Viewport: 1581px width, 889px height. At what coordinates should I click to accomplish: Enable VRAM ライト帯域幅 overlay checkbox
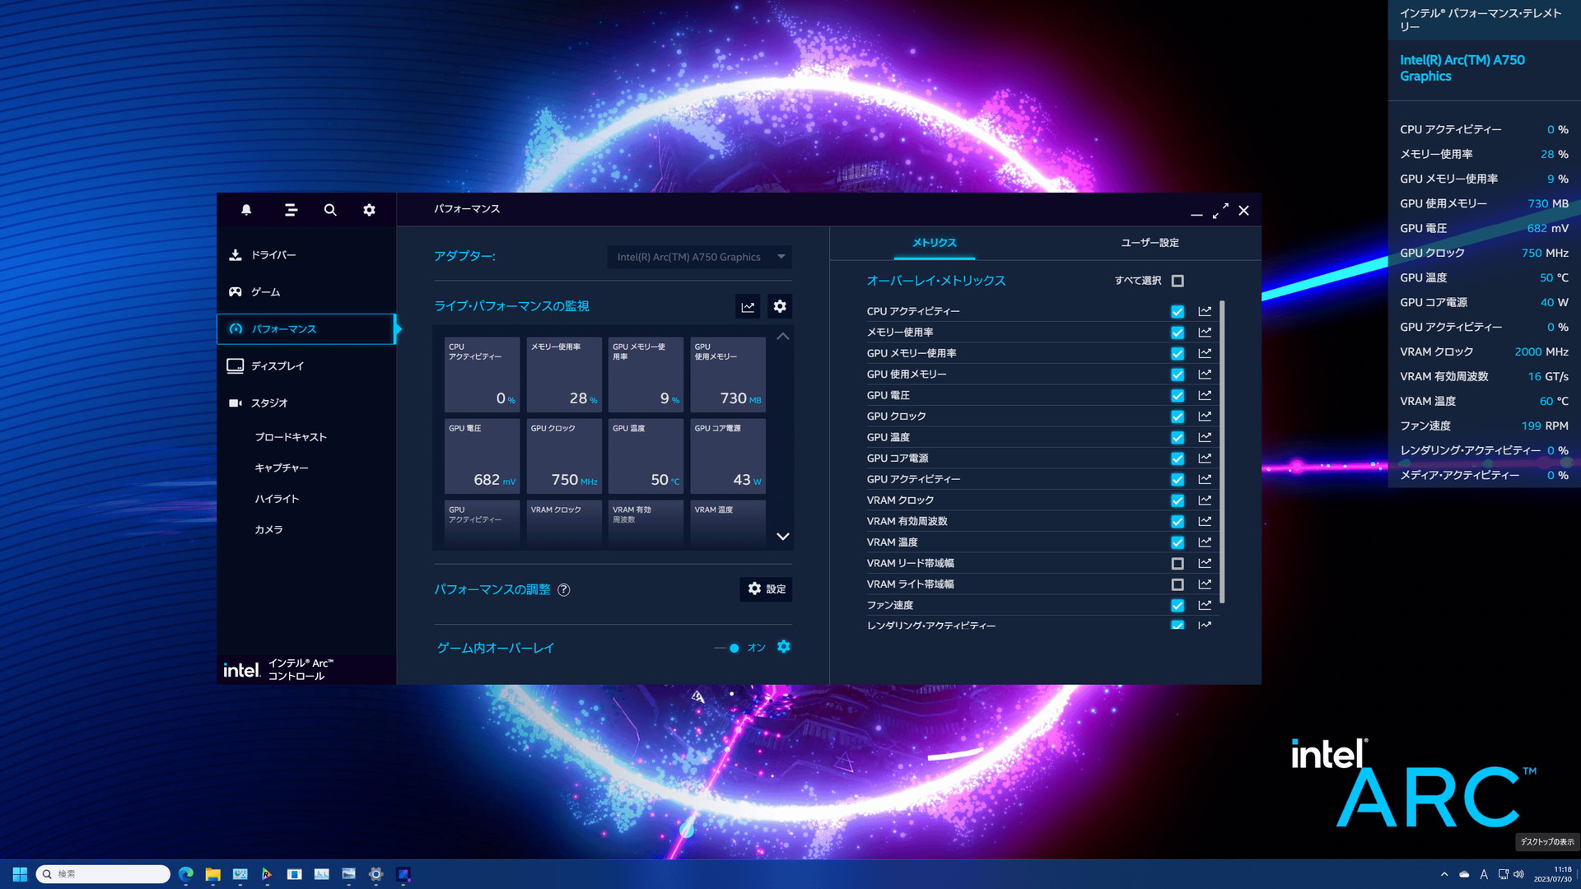(1178, 584)
